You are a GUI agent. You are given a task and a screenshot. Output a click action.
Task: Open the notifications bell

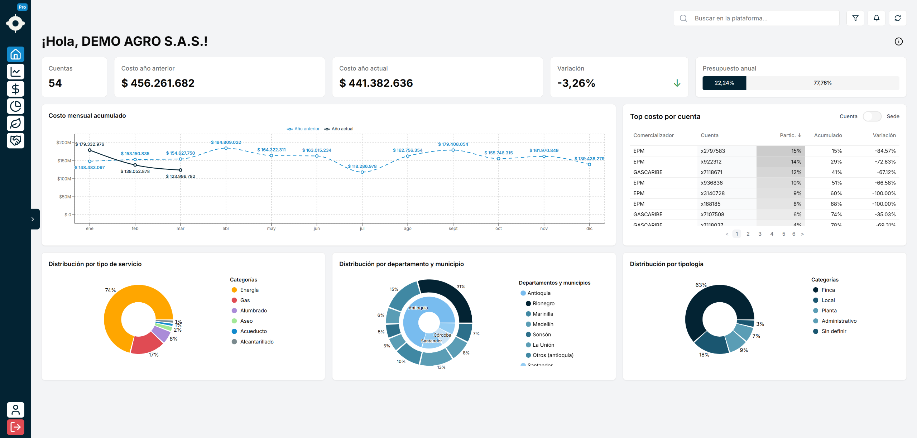tap(876, 18)
